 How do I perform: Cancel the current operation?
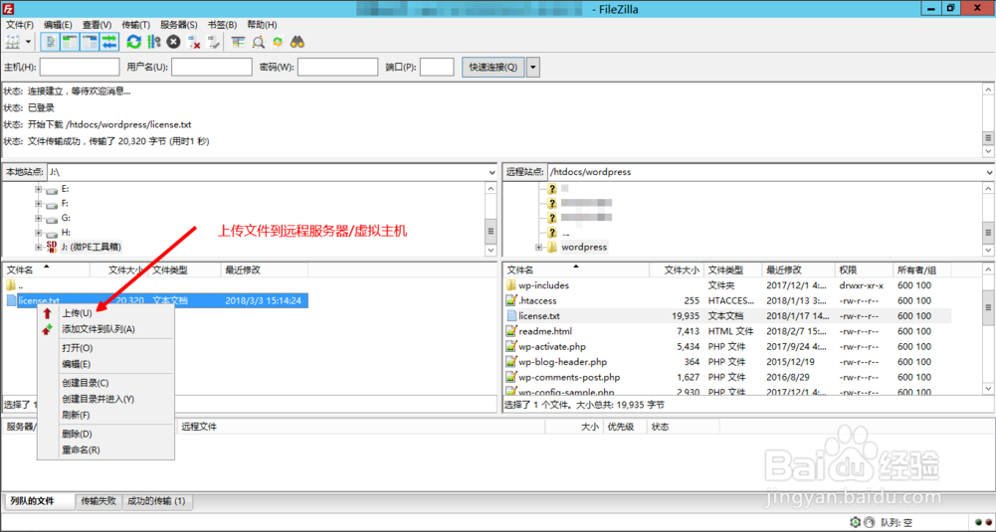point(173,42)
